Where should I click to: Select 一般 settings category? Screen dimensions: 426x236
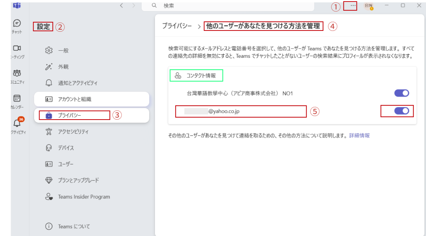click(63, 51)
